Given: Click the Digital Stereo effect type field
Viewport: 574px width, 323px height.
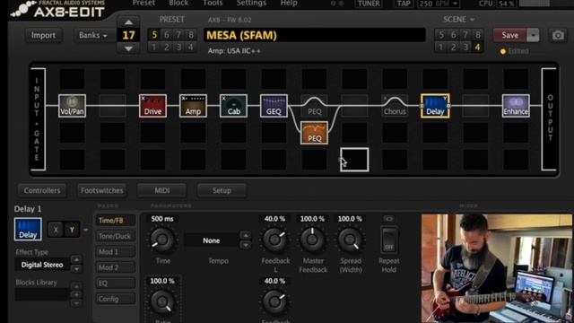Looking at the screenshot, I should [x=42, y=265].
